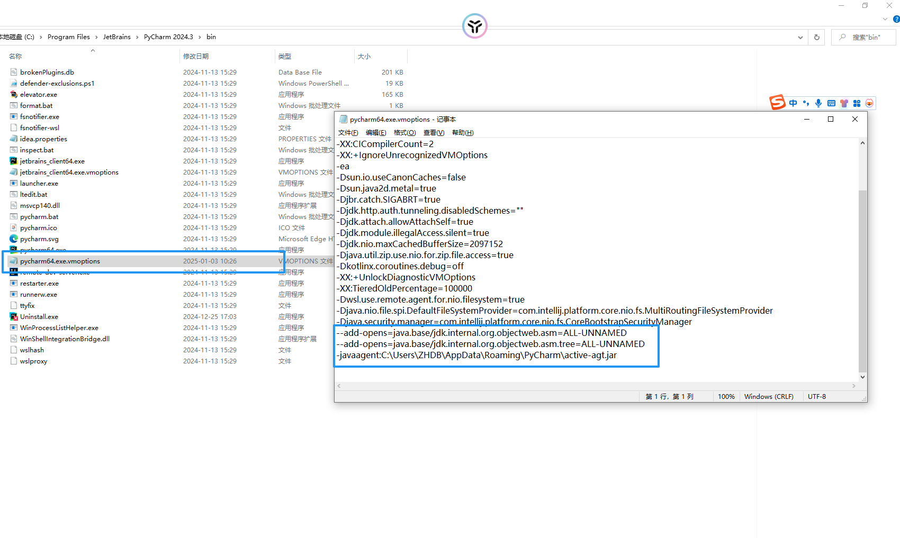Expand chevron after Program Files breadcrumb

pos(96,37)
